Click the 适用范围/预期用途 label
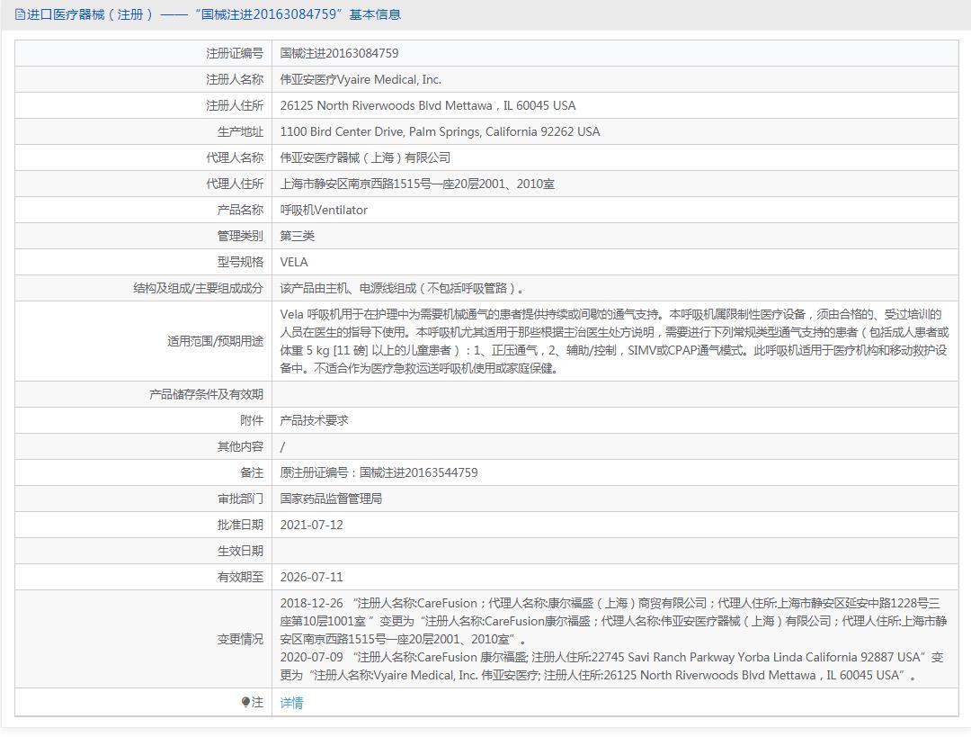Image resolution: width=971 pixels, height=737 pixels. (215, 341)
